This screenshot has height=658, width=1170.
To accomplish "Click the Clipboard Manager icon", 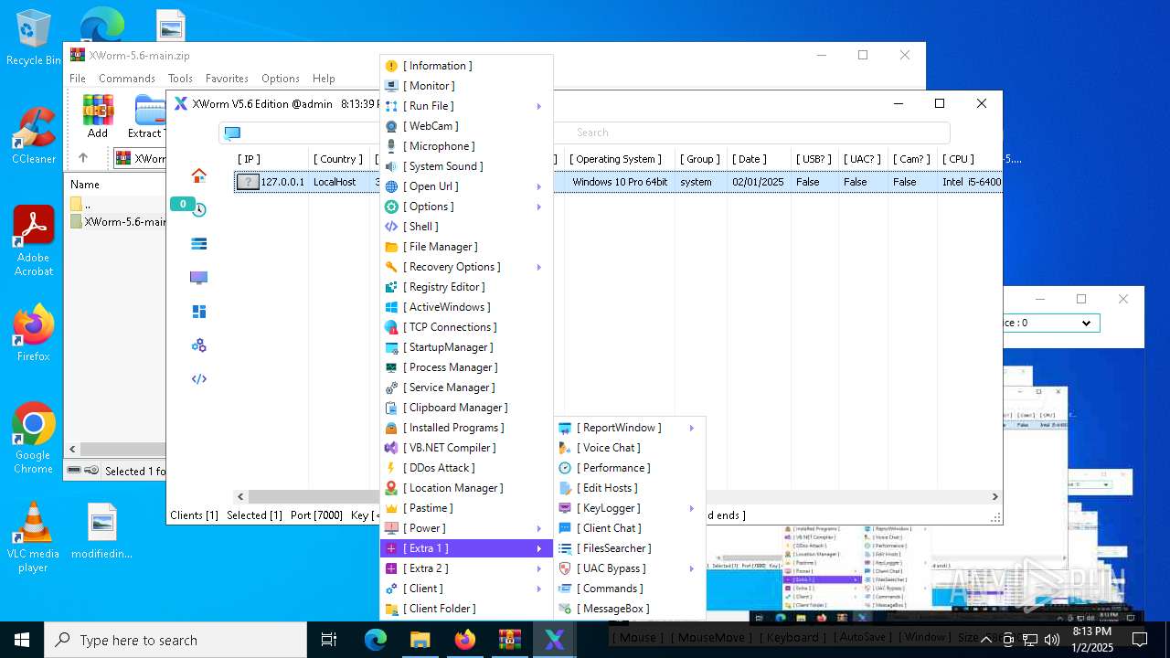I will (391, 408).
